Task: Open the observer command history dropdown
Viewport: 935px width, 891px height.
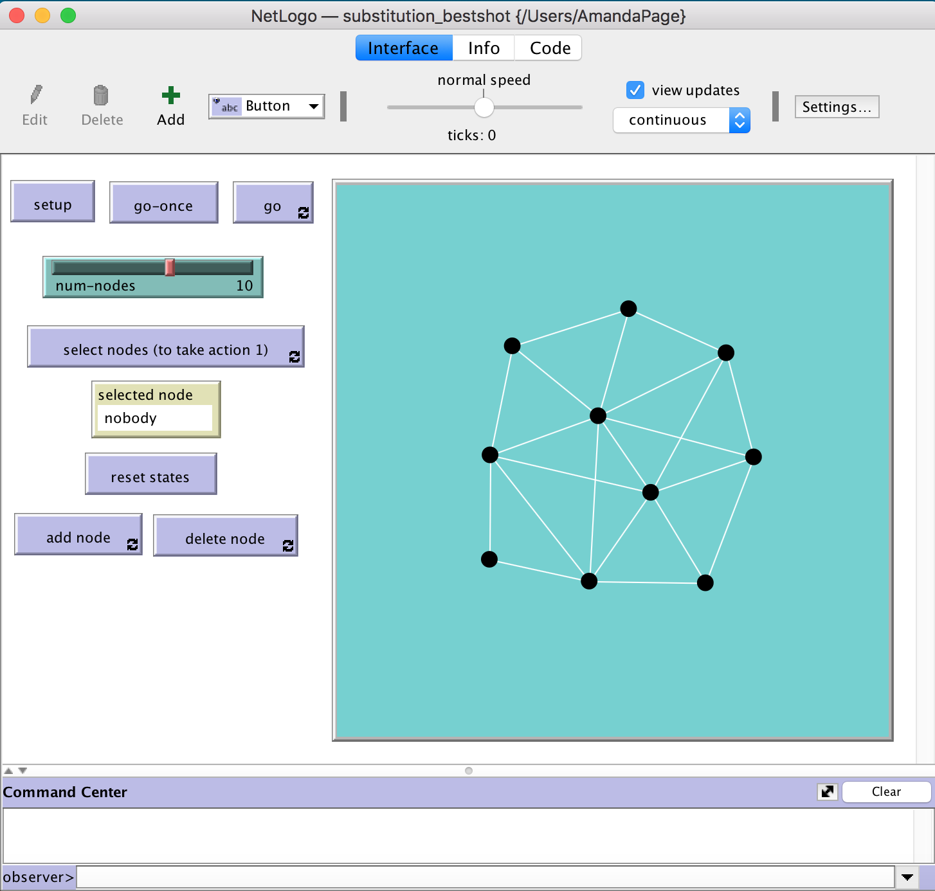Action: [908, 876]
